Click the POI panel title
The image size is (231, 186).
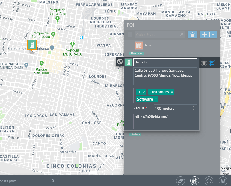[x=130, y=25]
